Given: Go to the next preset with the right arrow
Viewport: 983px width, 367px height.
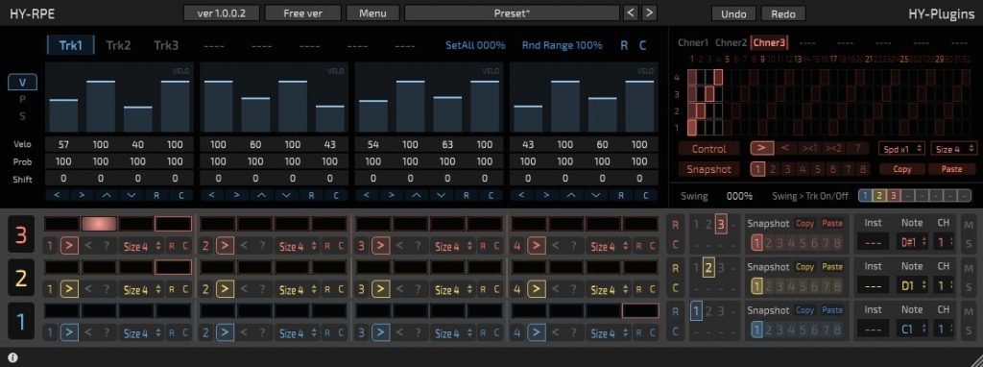Looking at the screenshot, I should point(650,12).
